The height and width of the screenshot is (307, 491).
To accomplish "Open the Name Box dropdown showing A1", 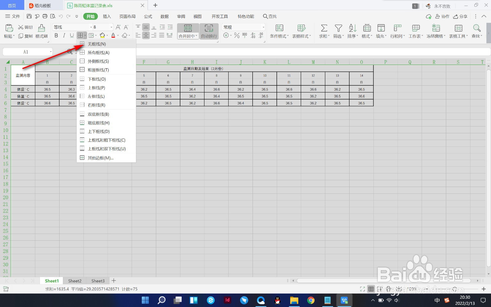I will point(51,52).
